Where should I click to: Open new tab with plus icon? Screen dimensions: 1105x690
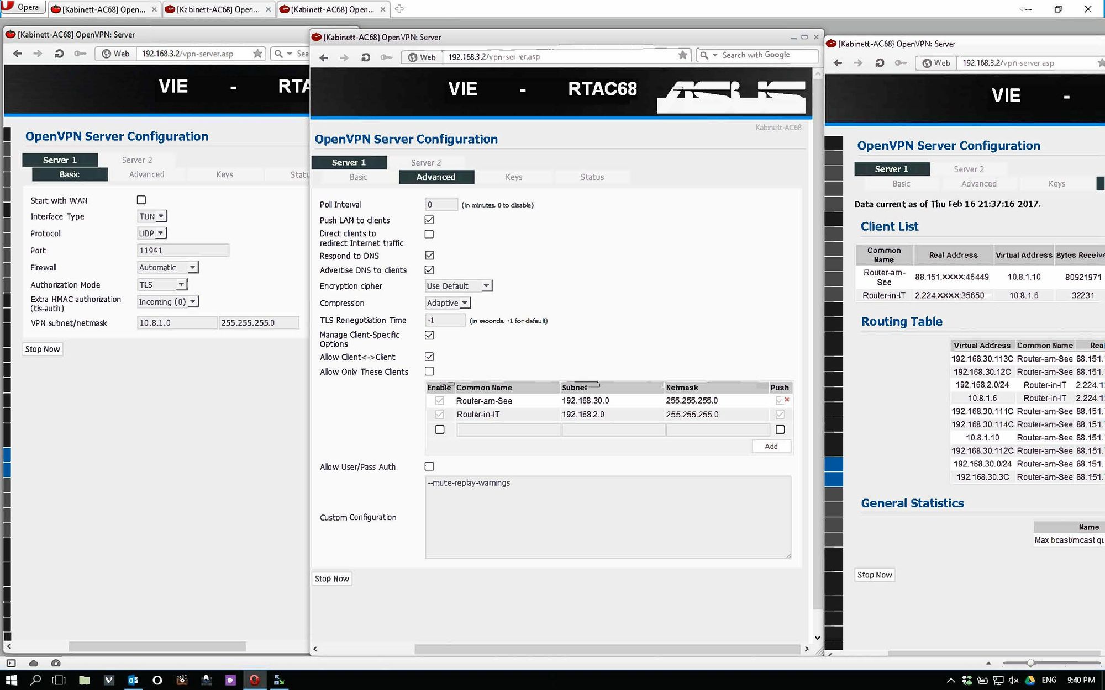tap(399, 9)
